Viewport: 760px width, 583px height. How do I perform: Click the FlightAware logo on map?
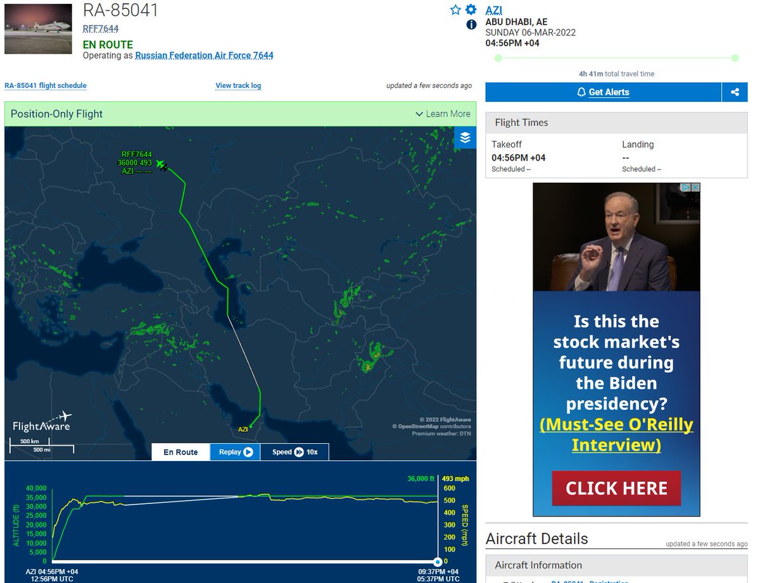pos(42,422)
